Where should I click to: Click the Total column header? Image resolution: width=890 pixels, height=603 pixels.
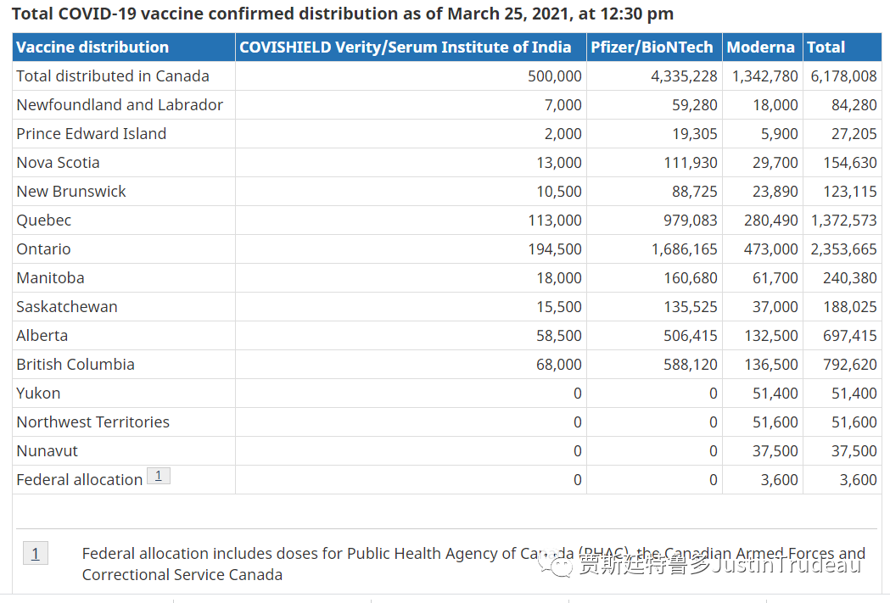[x=826, y=47]
